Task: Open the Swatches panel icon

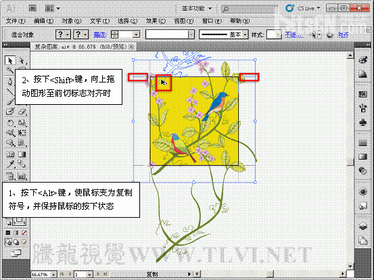Action: tap(363, 94)
